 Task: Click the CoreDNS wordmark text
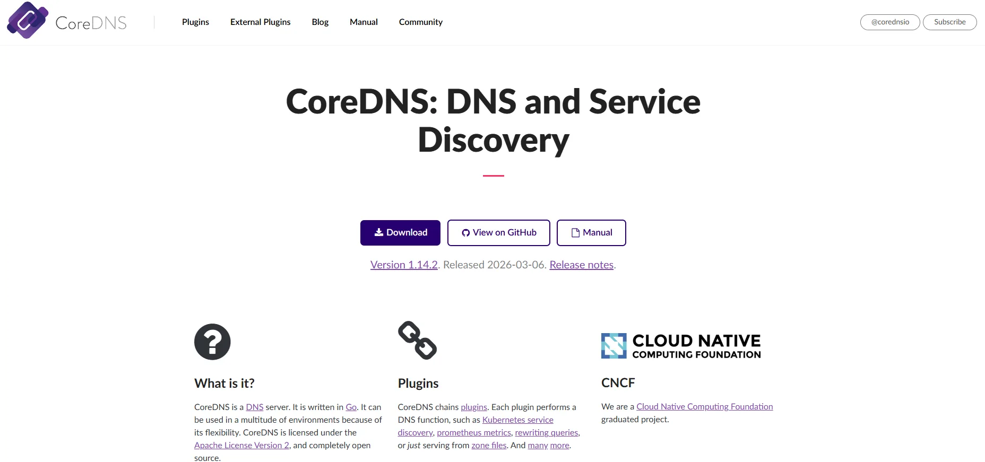pos(91,23)
